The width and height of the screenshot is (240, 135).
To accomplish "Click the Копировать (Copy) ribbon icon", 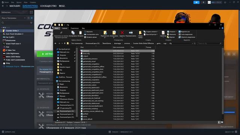I will 73,33.
